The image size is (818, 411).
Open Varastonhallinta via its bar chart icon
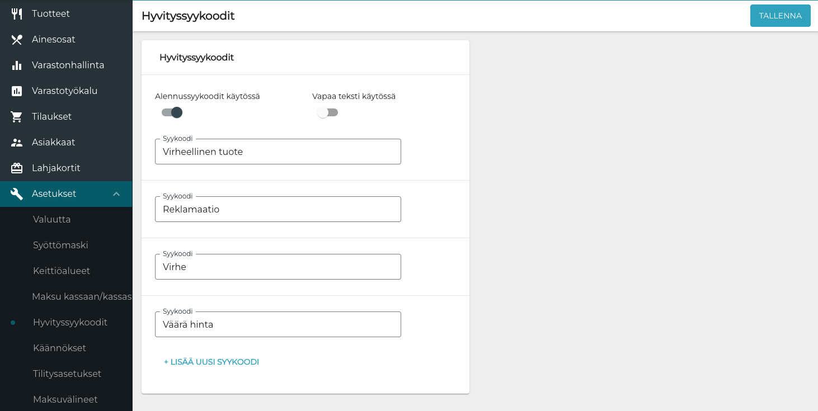pyautogui.click(x=17, y=65)
